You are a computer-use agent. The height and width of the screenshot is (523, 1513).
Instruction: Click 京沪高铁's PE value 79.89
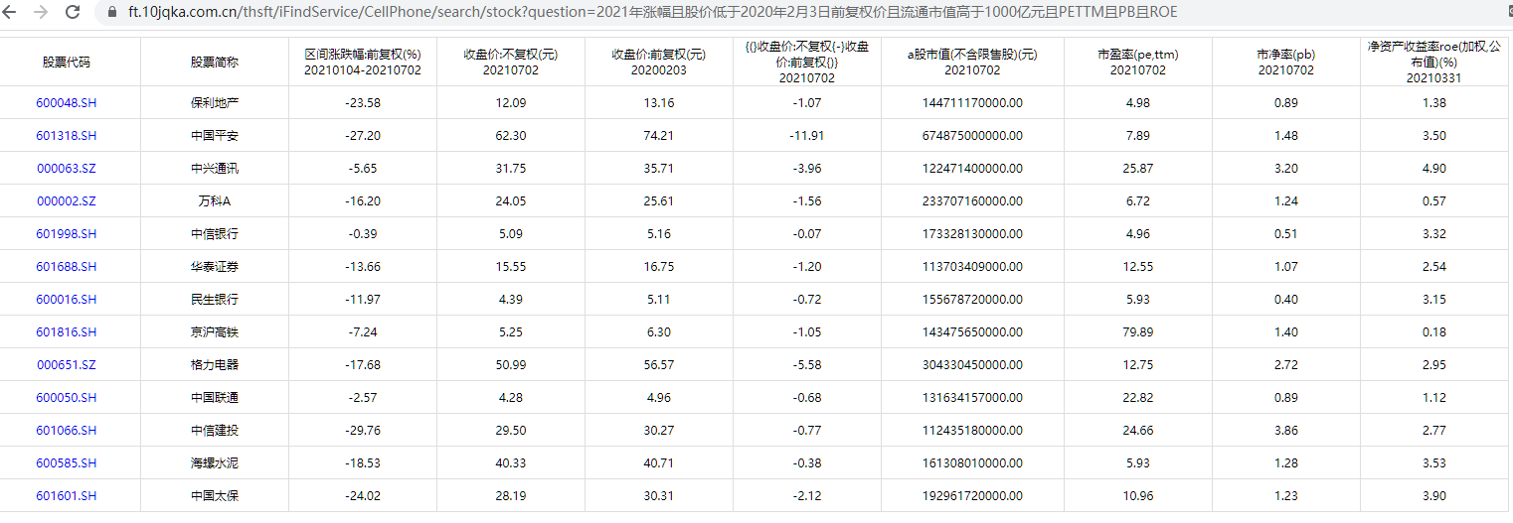pyautogui.click(x=1138, y=332)
